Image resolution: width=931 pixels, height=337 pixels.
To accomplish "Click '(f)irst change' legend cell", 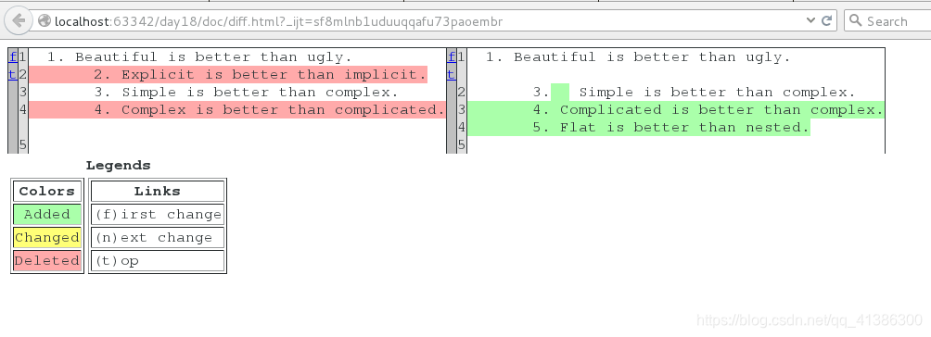I will pyautogui.click(x=158, y=214).
